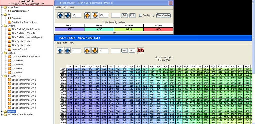
Task: Toggle the Fan on/off switch item
Action: (x=9, y=18)
